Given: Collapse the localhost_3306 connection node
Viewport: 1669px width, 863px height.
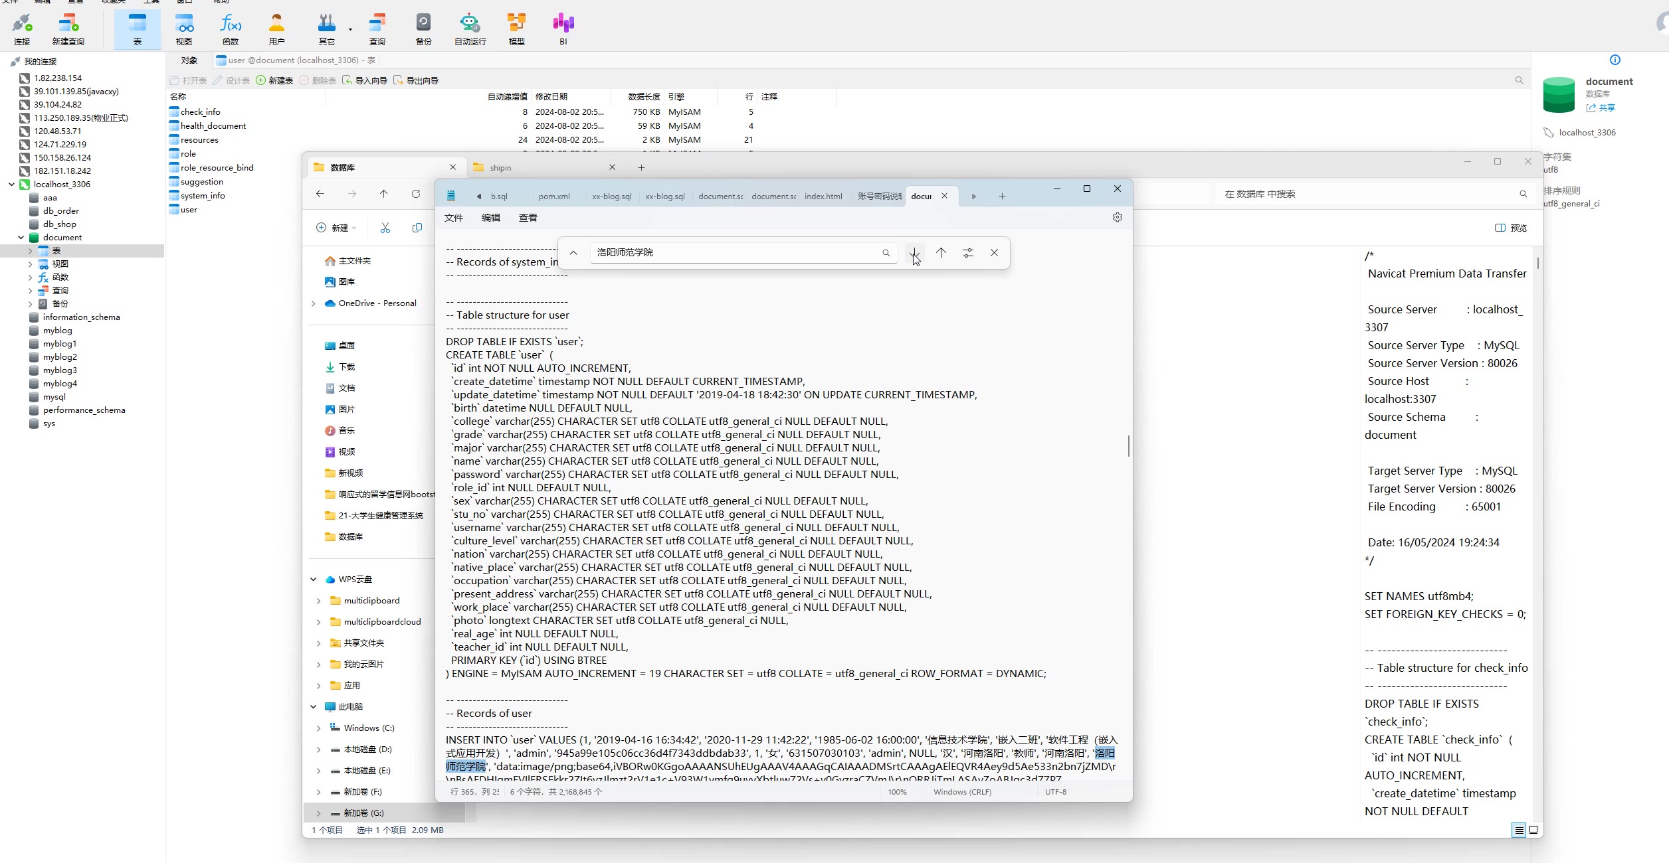Looking at the screenshot, I should pos(11,185).
